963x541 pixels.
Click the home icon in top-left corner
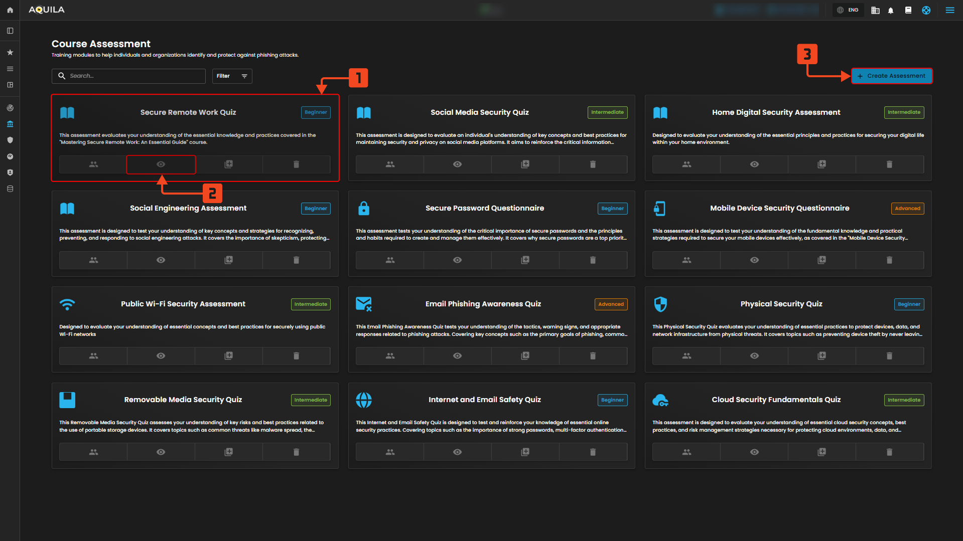tap(10, 10)
